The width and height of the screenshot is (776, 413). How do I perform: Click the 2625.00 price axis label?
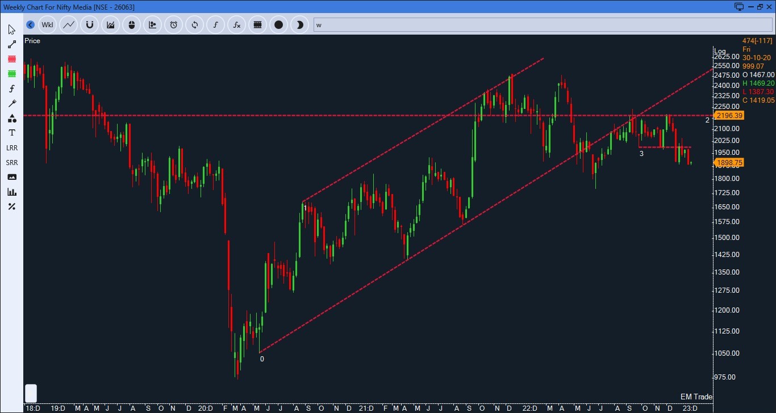tap(728, 57)
